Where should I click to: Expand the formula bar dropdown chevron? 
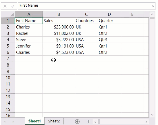click(x=153, y=6)
